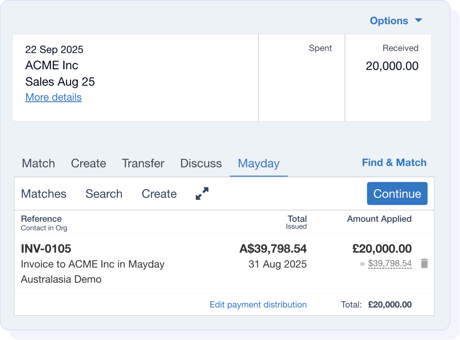Open the Matches sub-tab
460x340 pixels.
[x=44, y=194]
